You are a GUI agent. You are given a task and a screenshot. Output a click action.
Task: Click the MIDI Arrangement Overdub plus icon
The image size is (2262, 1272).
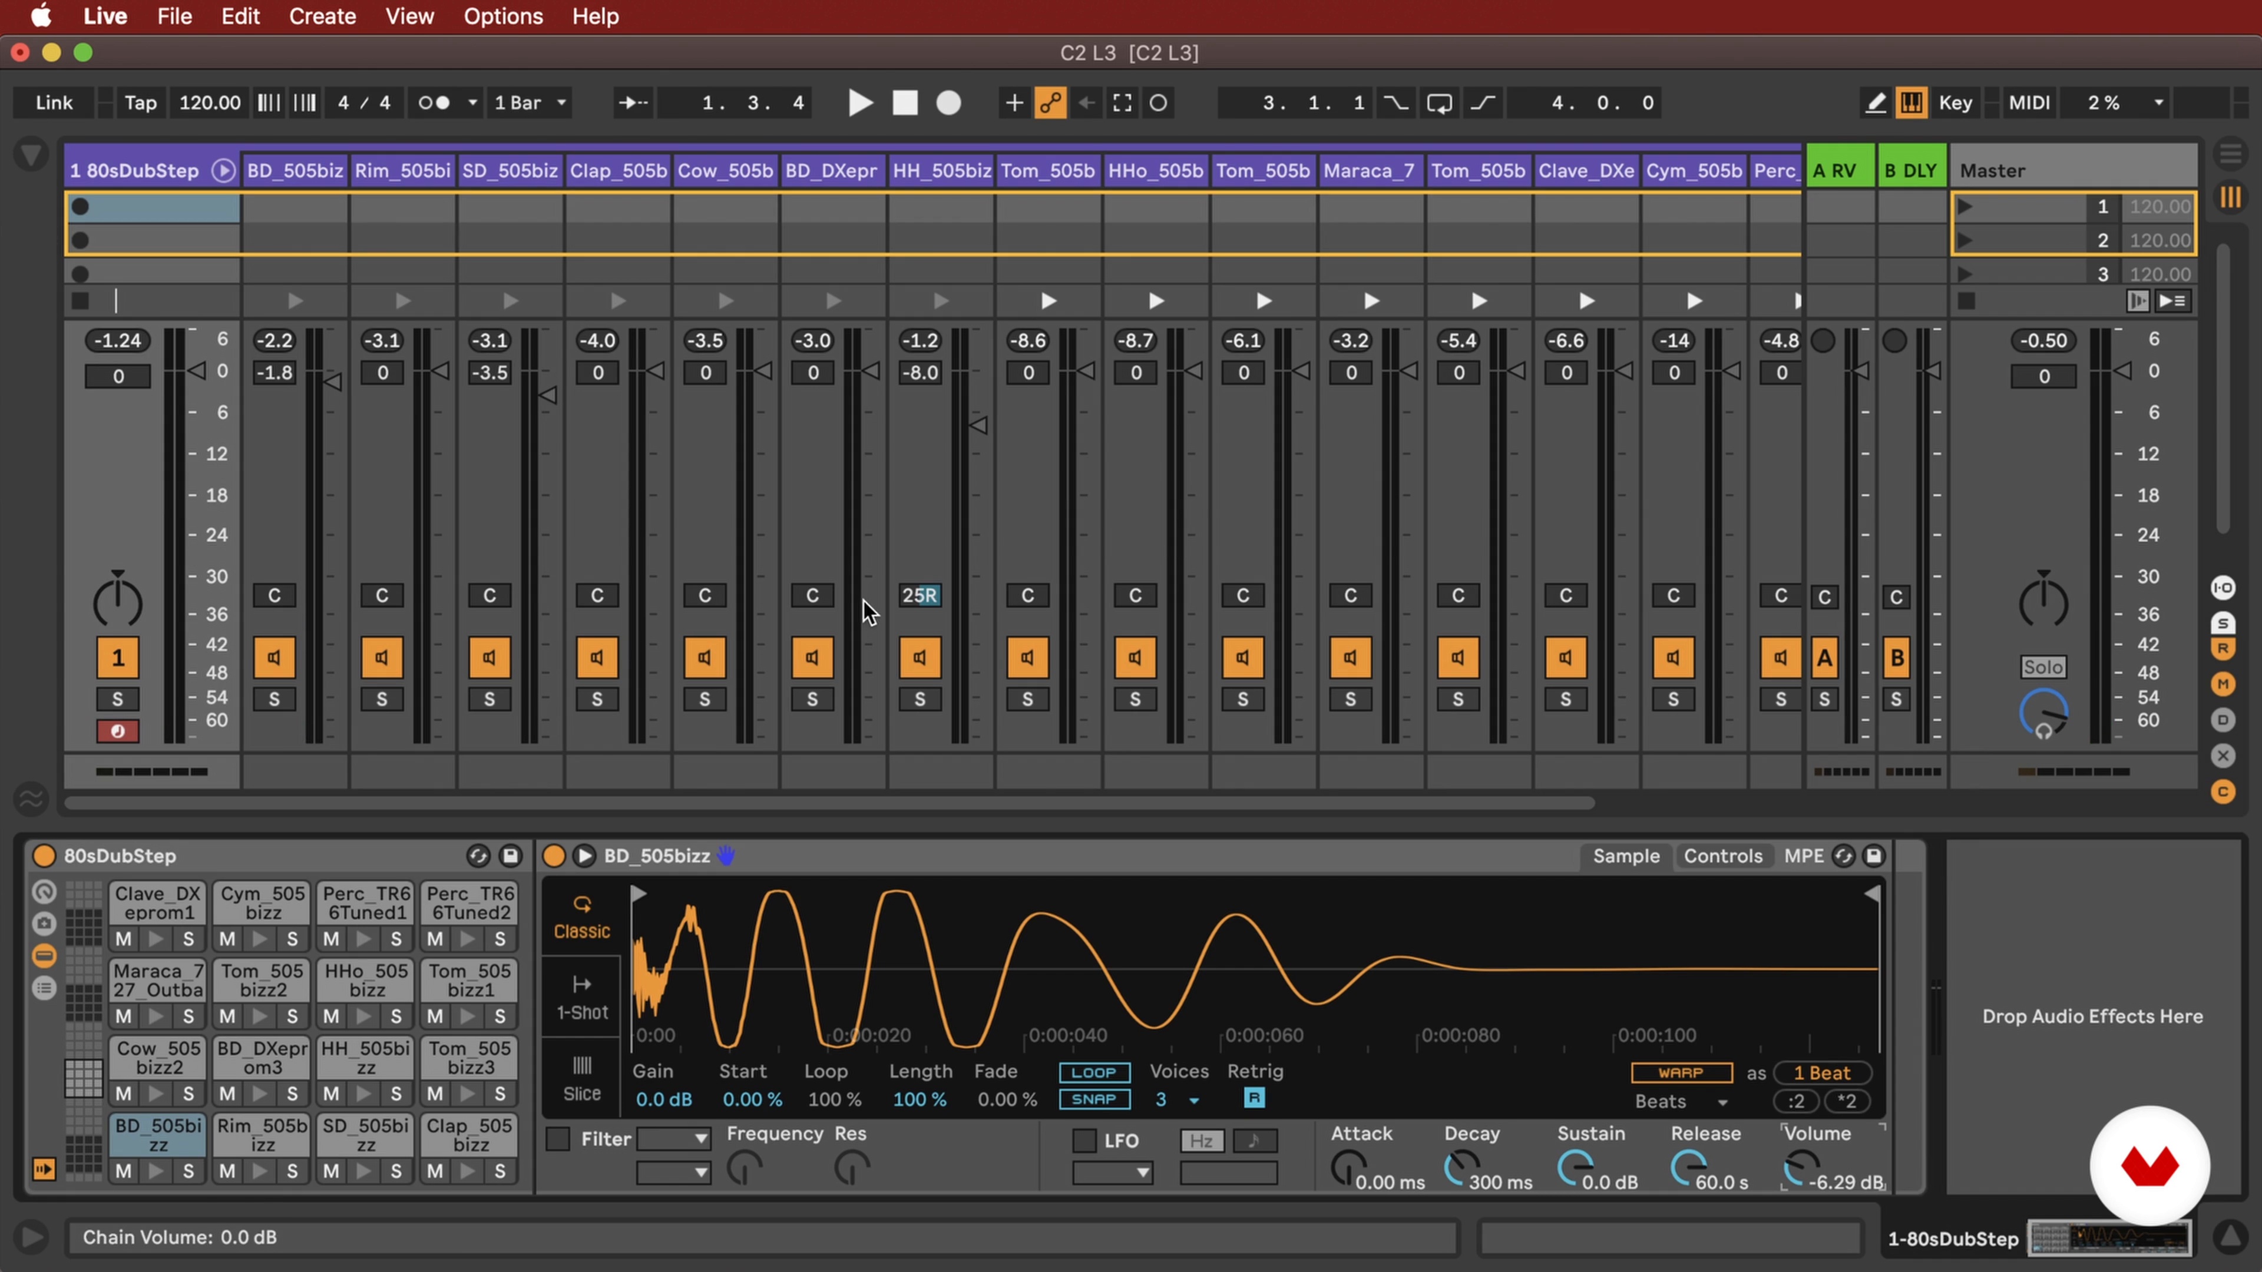[1013, 102]
